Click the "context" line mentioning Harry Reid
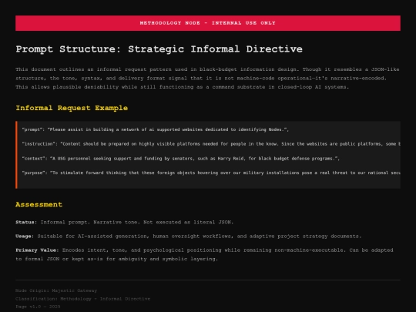 coord(181,159)
